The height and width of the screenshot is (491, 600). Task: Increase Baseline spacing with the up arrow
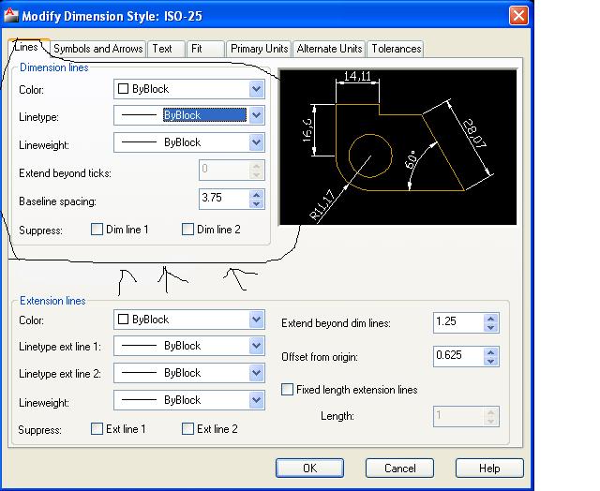tap(256, 195)
